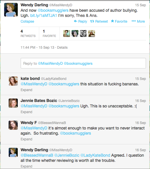Screen dimensions: 150x169
Task: Click the Favorite star icon
Action: [x=112, y=21]
